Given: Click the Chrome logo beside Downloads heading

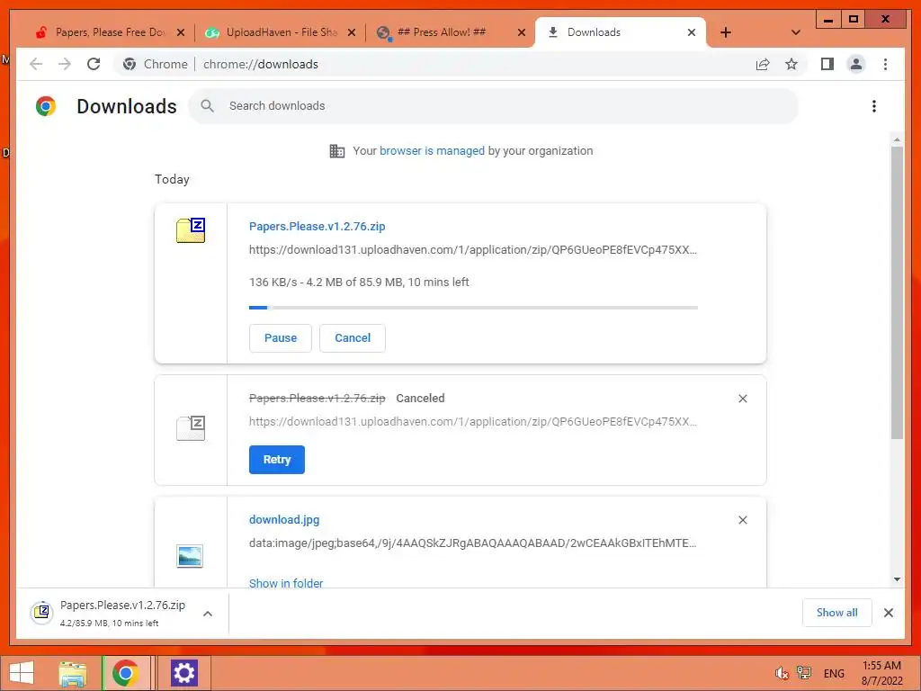Looking at the screenshot, I should (x=46, y=106).
